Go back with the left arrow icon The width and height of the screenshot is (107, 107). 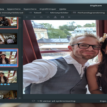click(27, 17)
